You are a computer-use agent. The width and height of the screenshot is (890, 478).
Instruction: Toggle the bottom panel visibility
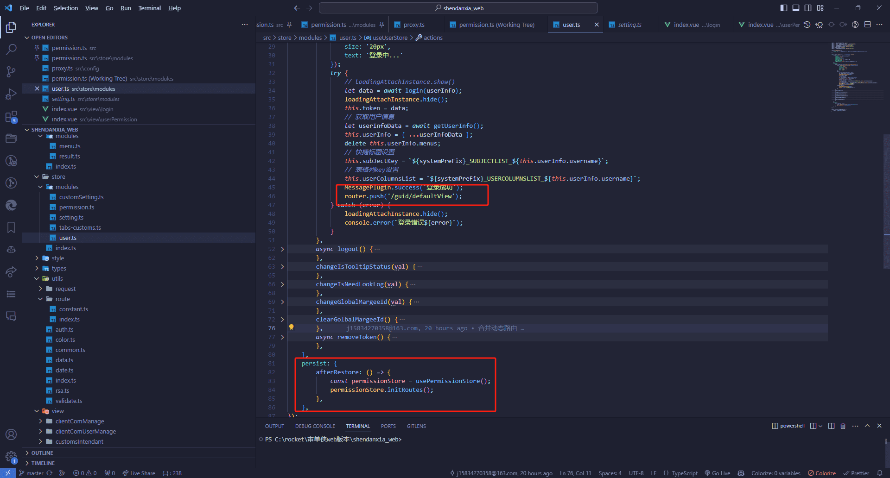click(796, 8)
